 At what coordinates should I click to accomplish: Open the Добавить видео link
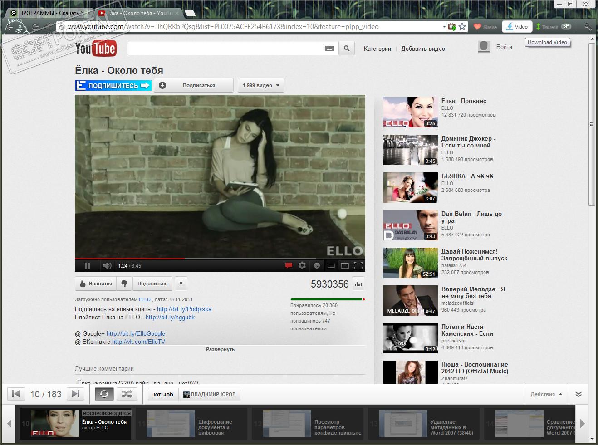pyautogui.click(x=423, y=49)
